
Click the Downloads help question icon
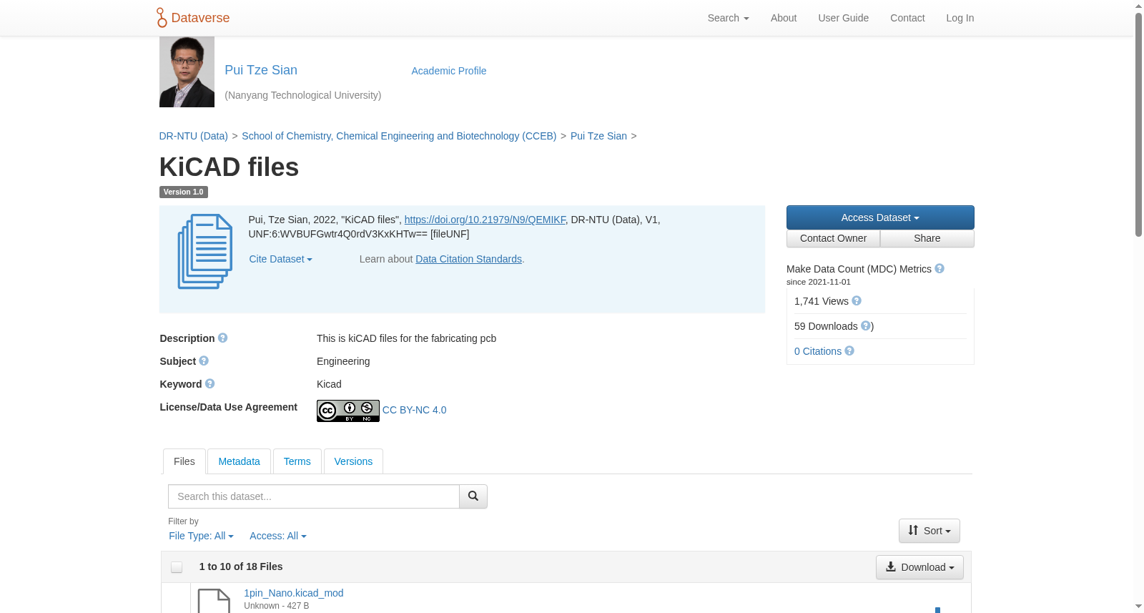click(x=866, y=325)
